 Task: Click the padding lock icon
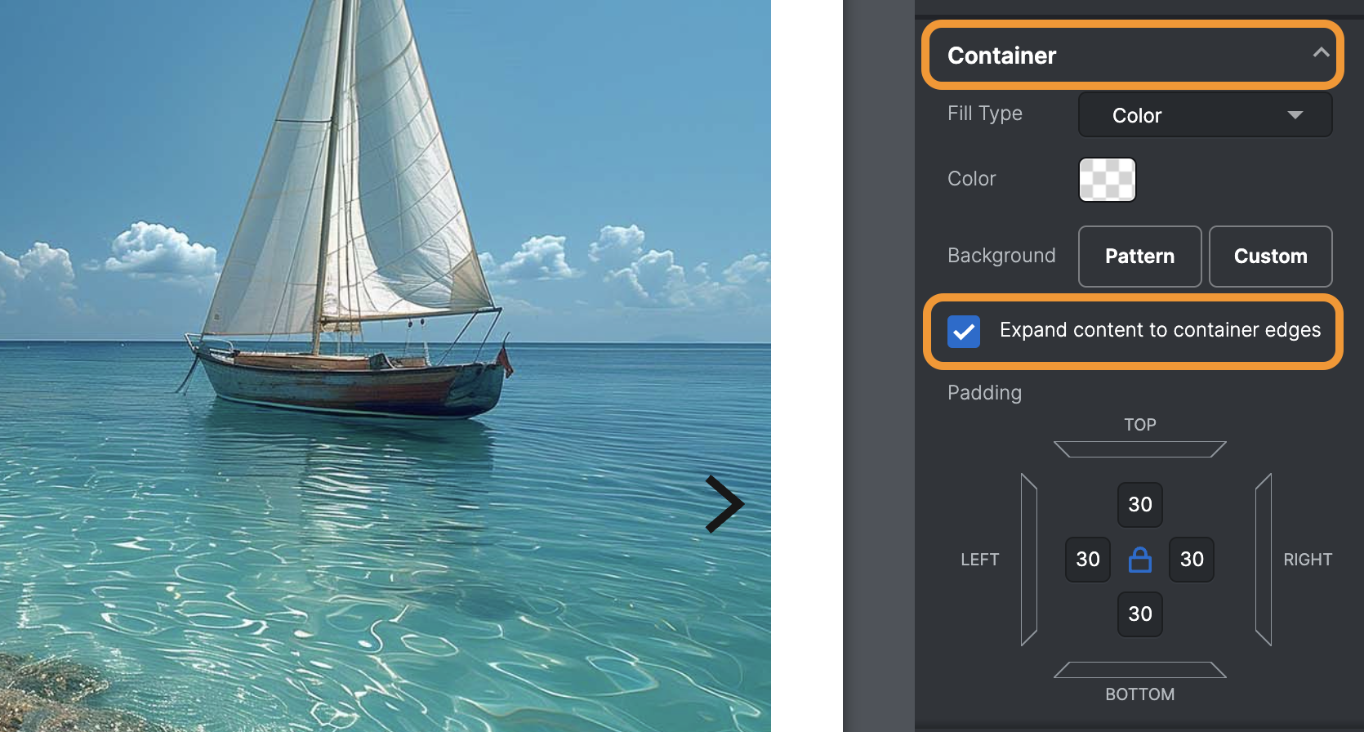[x=1139, y=560]
